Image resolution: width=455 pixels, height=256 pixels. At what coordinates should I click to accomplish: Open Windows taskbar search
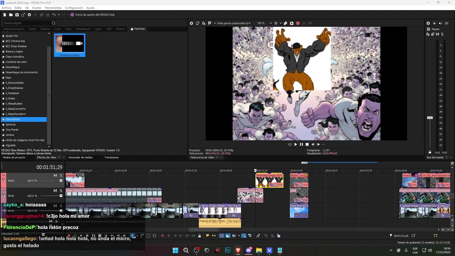[x=186, y=250]
